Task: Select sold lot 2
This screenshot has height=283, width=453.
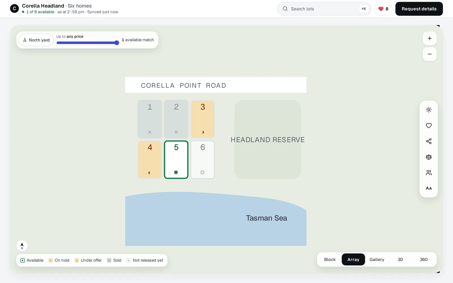Action: (176, 119)
